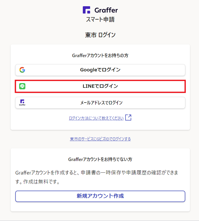This screenshot has width=199, height=221.
Task: Click the ログイン text in the LINE button
Action: [x=109, y=86]
